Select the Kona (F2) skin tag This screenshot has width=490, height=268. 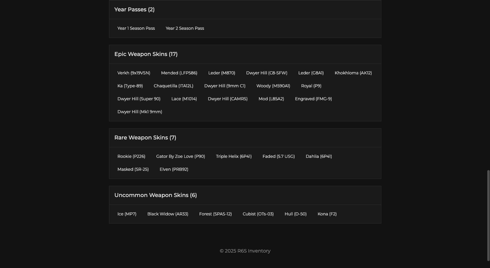coord(327,214)
